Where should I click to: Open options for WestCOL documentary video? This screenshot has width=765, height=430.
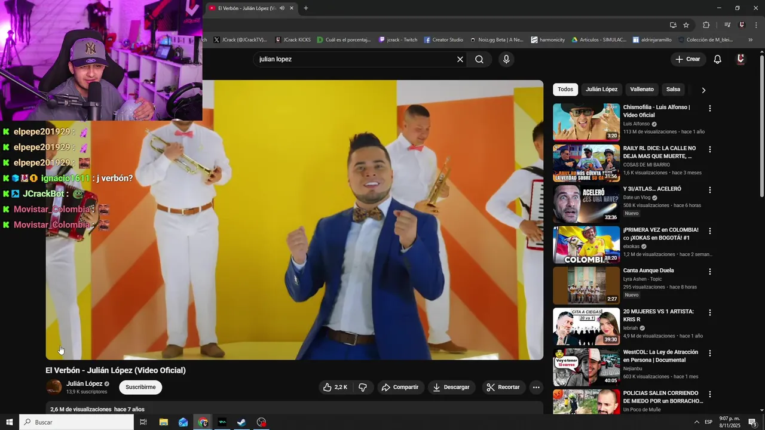click(710, 353)
